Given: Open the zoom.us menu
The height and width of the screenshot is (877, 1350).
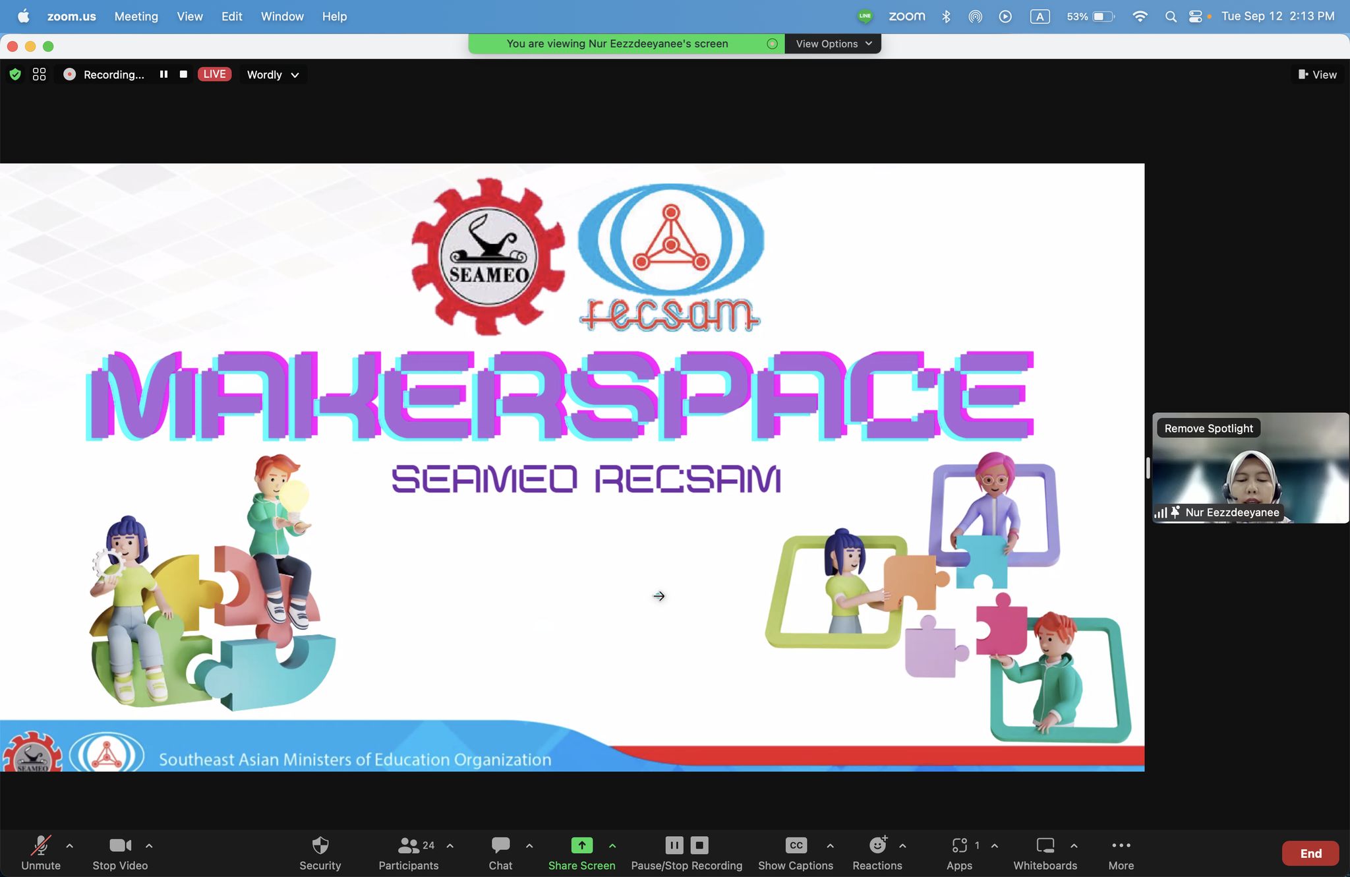Looking at the screenshot, I should pyautogui.click(x=71, y=16).
